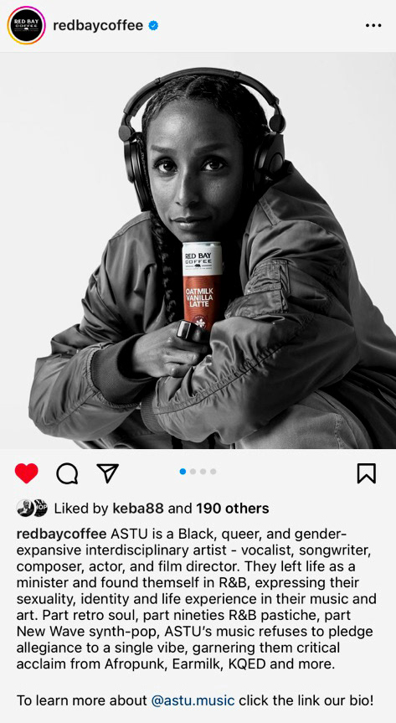Tap the red heart like icon
This screenshot has width=396, height=723.
[x=26, y=473]
